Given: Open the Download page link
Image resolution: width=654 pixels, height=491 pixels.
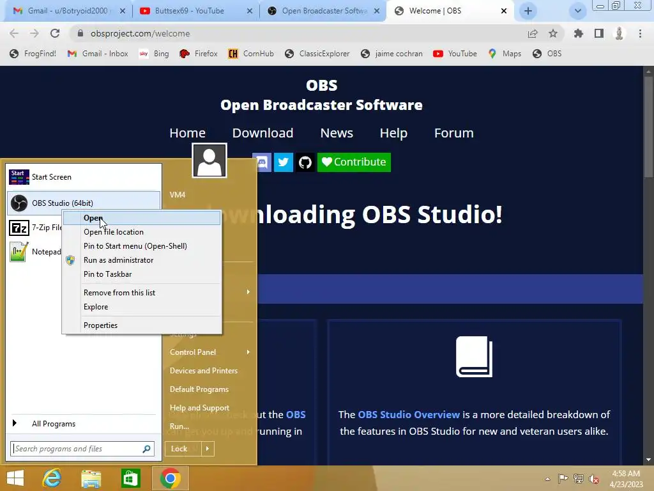Looking at the screenshot, I should 262,133.
